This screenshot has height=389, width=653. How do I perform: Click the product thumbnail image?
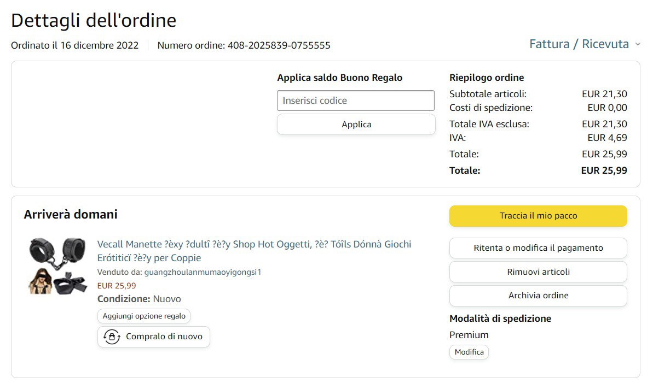tap(57, 266)
